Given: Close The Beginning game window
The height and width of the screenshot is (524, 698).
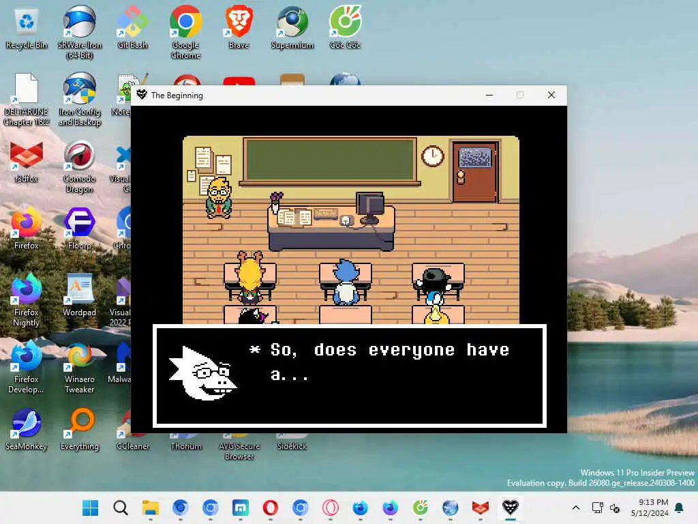Looking at the screenshot, I should pos(551,95).
